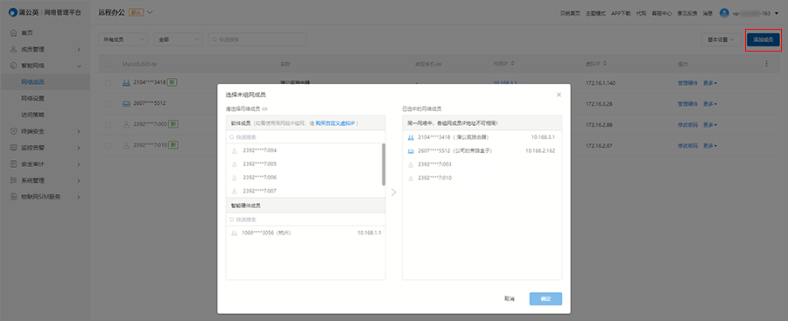Click the eye icon in the 绑定手机 column header
788x321 pixels.
[x=440, y=65]
